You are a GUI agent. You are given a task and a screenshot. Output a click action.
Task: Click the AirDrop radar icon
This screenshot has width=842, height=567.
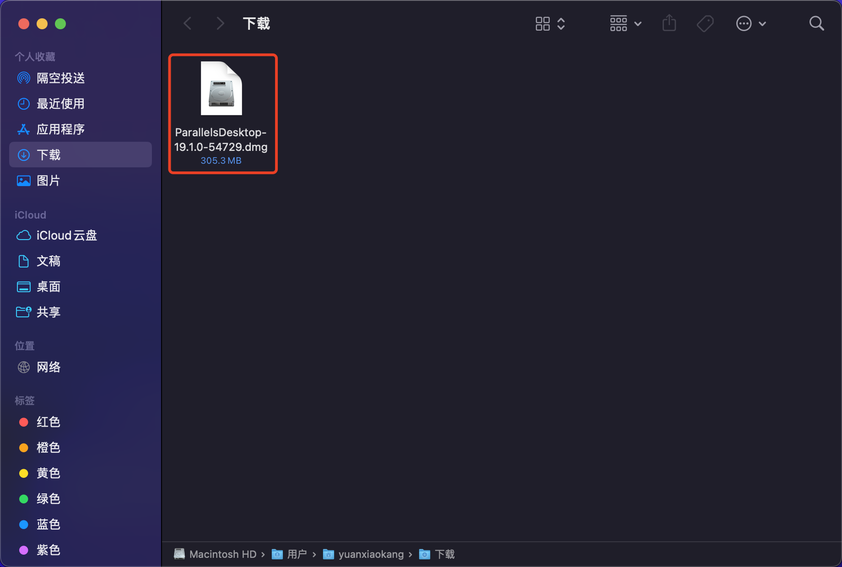click(x=24, y=78)
